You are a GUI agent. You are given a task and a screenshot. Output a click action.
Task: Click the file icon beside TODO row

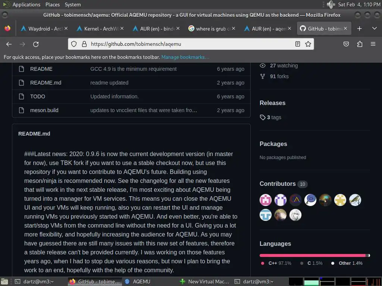(x=21, y=96)
